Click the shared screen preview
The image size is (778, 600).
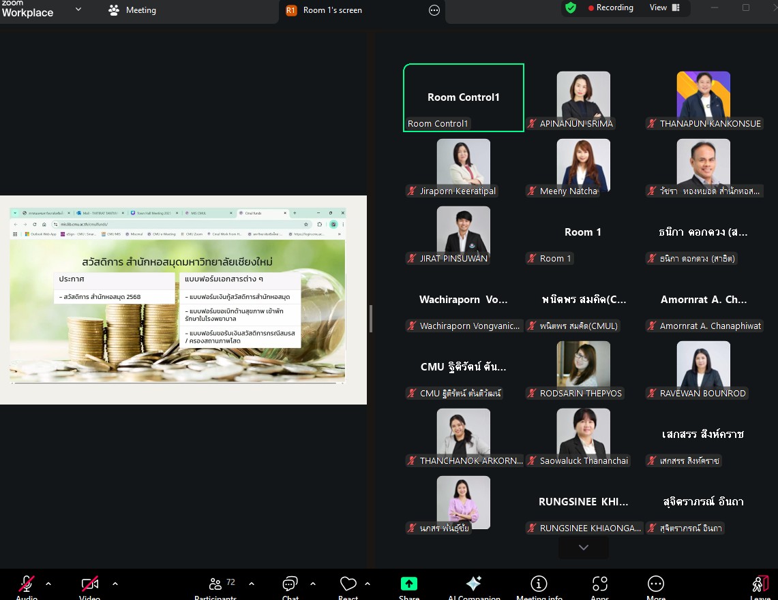click(x=183, y=300)
